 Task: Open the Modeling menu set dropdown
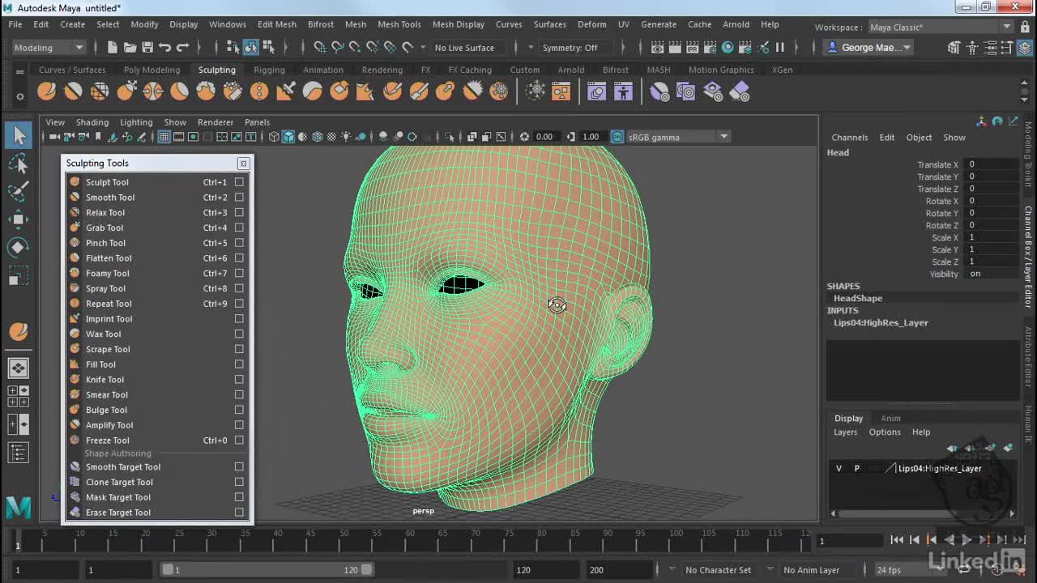point(49,48)
